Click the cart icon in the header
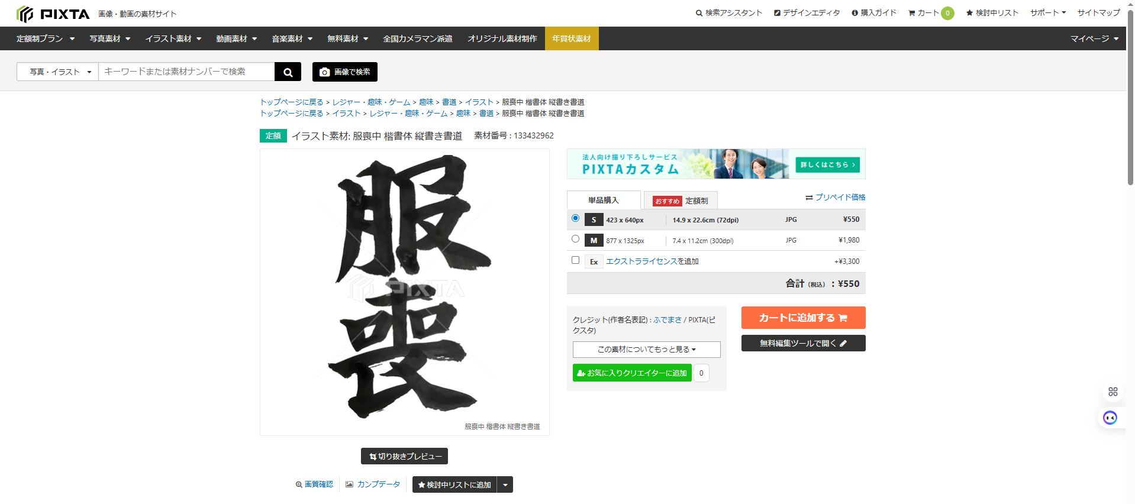 [x=912, y=13]
